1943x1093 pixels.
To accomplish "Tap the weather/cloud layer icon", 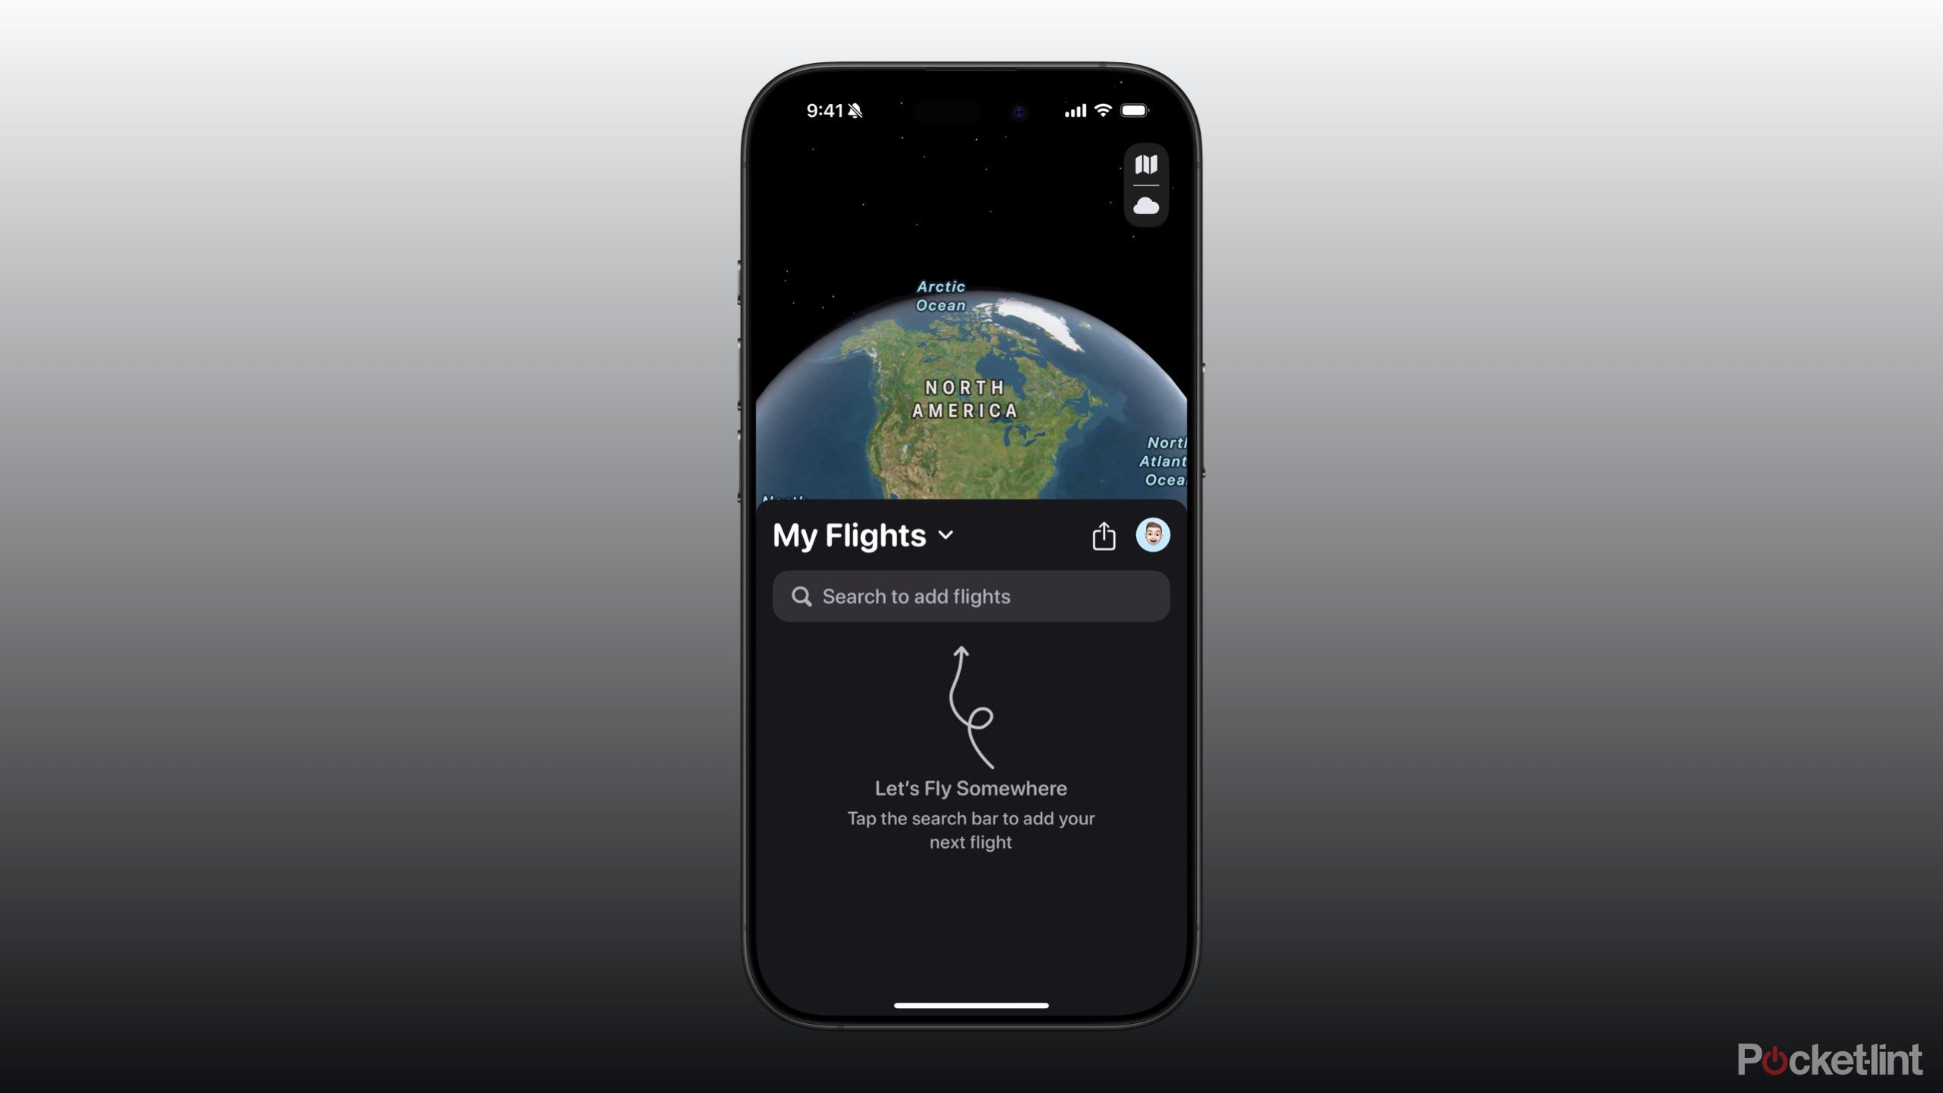I will click(1144, 206).
